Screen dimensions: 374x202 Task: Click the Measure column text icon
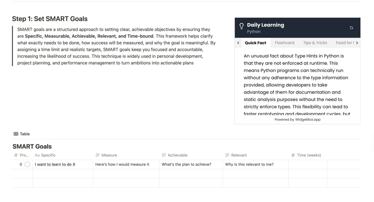98,155
